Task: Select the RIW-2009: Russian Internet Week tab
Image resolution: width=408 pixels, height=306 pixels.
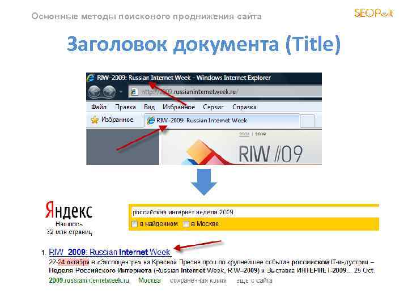Action: tap(222, 121)
